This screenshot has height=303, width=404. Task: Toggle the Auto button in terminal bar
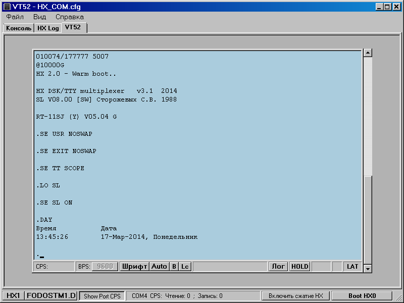[x=159, y=266]
